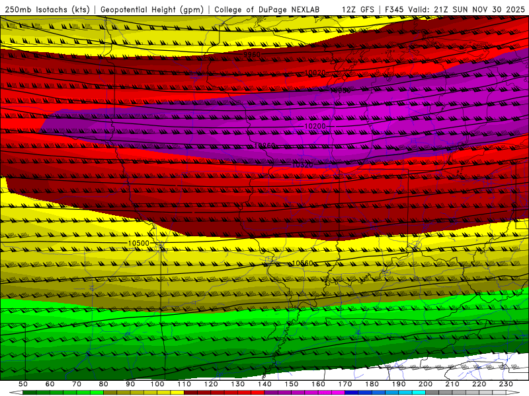Click the "F345" forecast hour label
Viewport: 529px width, 396px height.
[395, 10]
